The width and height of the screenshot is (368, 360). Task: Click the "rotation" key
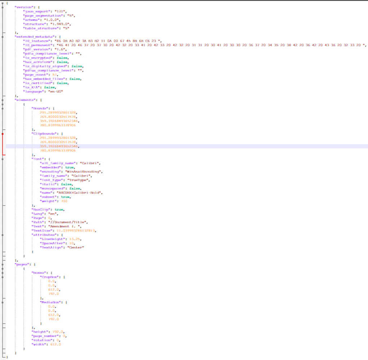click(43, 340)
